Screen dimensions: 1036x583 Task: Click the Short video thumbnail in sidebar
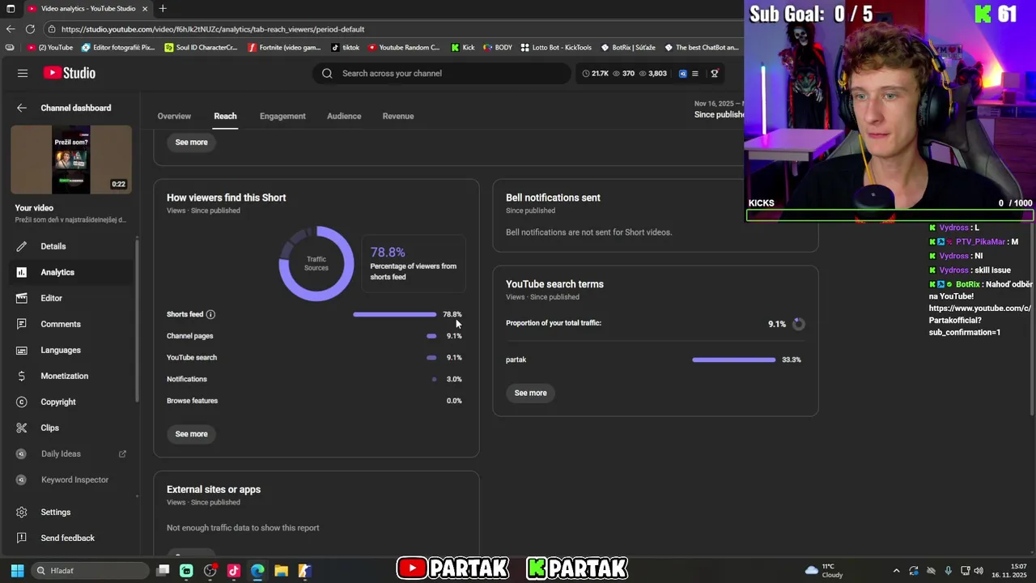point(71,160)
